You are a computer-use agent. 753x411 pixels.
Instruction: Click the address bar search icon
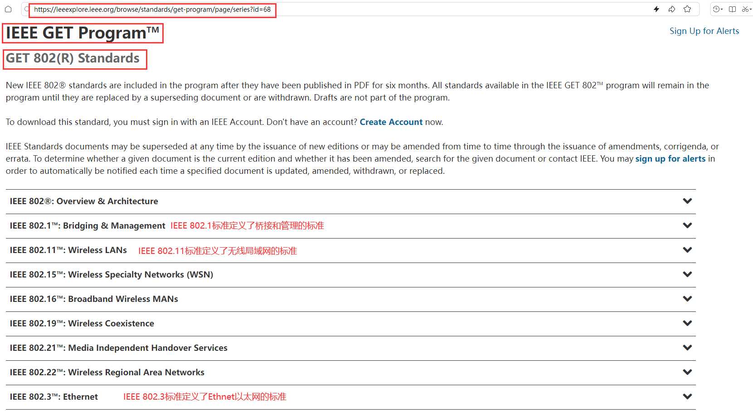(x=27, y=10)
